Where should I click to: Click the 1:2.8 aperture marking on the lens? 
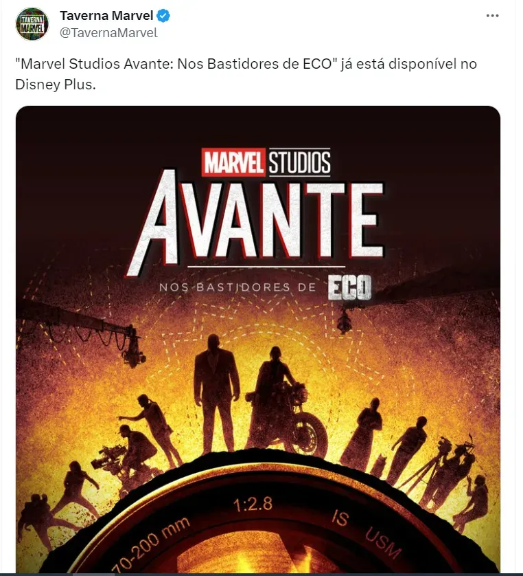(253, 505)
